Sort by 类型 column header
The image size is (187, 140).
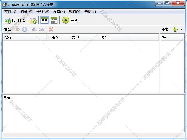(84, 37)
